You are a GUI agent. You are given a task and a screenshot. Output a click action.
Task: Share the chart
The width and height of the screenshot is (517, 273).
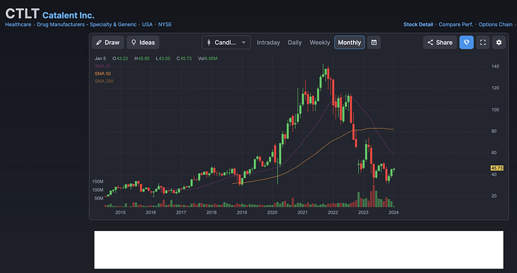(440, 43)
